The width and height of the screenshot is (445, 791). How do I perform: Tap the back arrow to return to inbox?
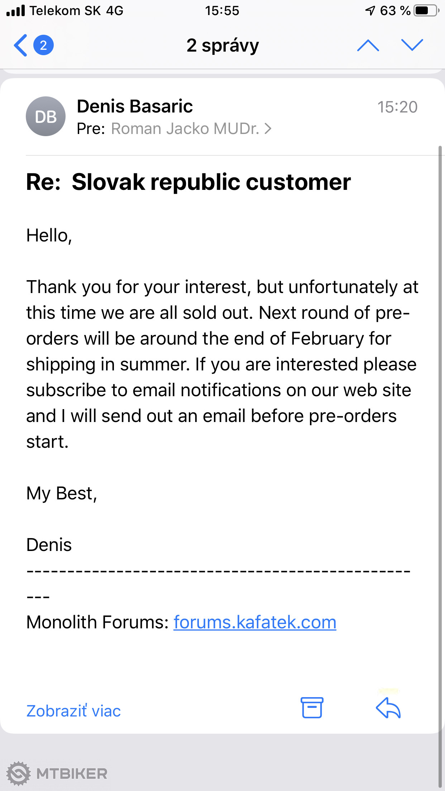click(21, 45)
